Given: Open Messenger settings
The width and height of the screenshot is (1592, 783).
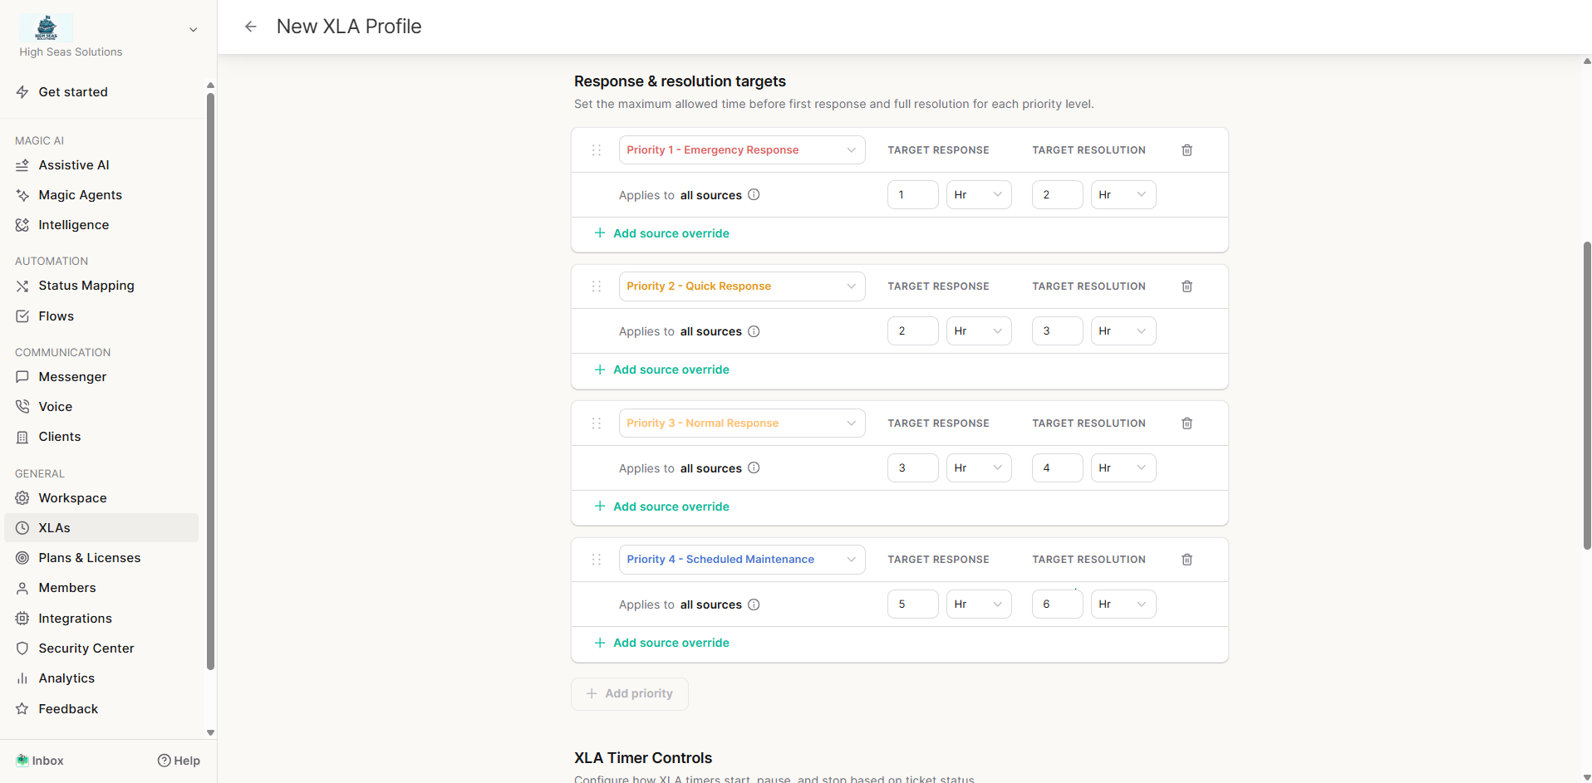Looking at the screenshot, I should [101, 377].
